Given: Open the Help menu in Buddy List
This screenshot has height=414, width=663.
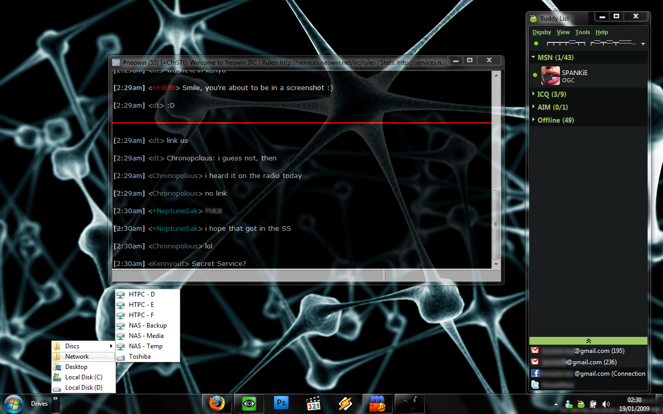Looking at the screenshot, I should tap(602, 32).
